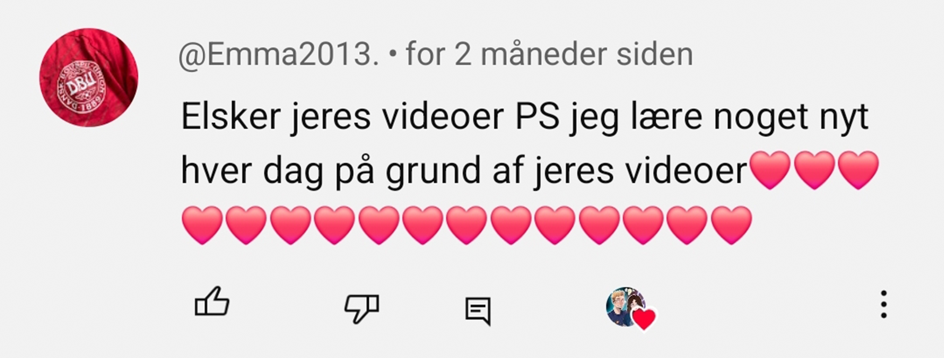This screenshot has width=944, height=358.
Task: Click the word "PS" in the comment
Action: click(x=537, y=117)
